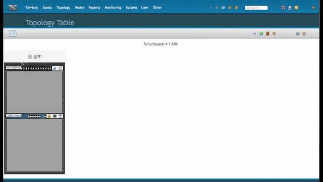Image resolution: width=323 pixels, height=182 pixels.
Task: Click the blue square icon in header
Action: point(223,8)
